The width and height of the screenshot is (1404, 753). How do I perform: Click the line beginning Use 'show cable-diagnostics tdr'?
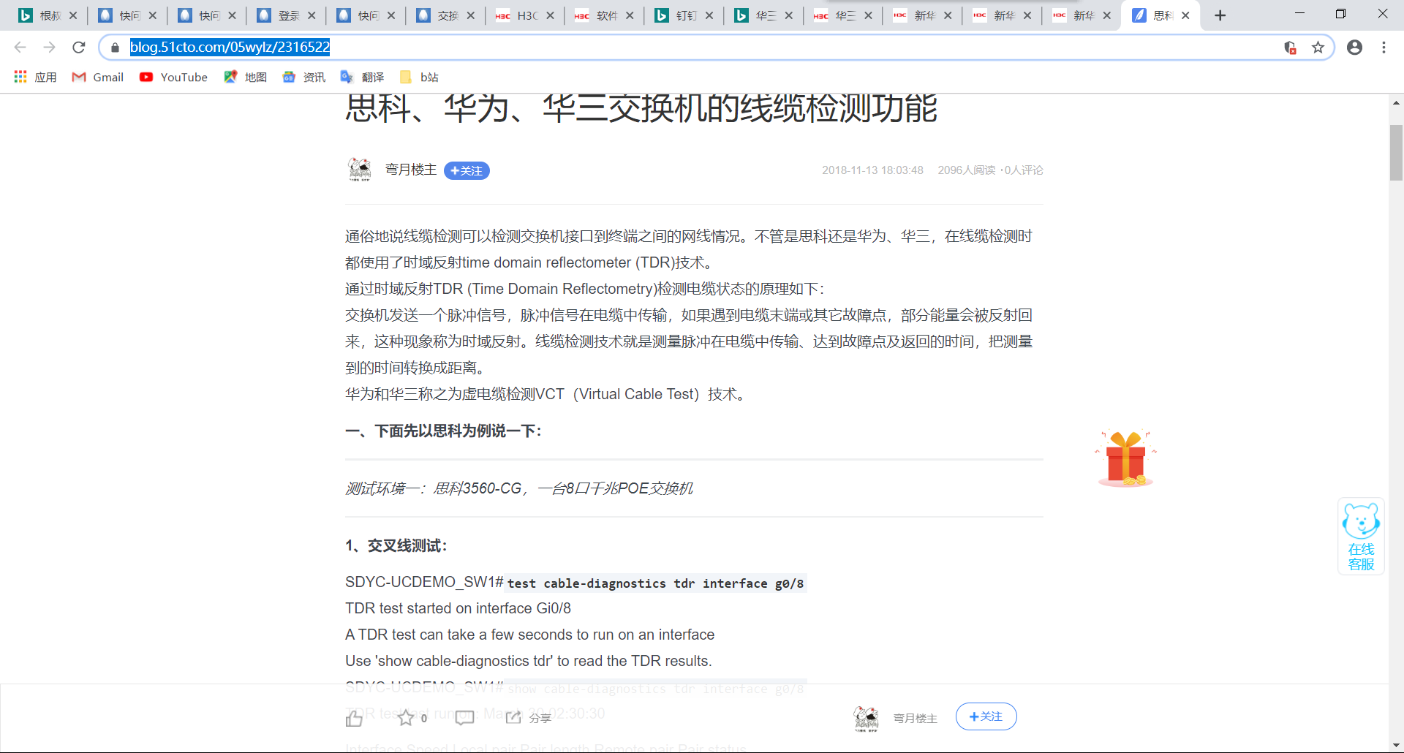click(x=528, y=661)
